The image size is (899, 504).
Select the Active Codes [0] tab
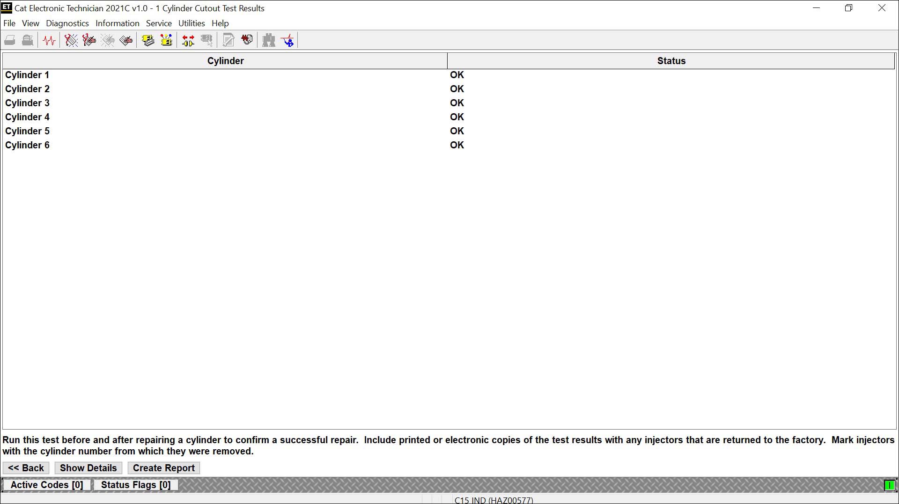[46, 485]
